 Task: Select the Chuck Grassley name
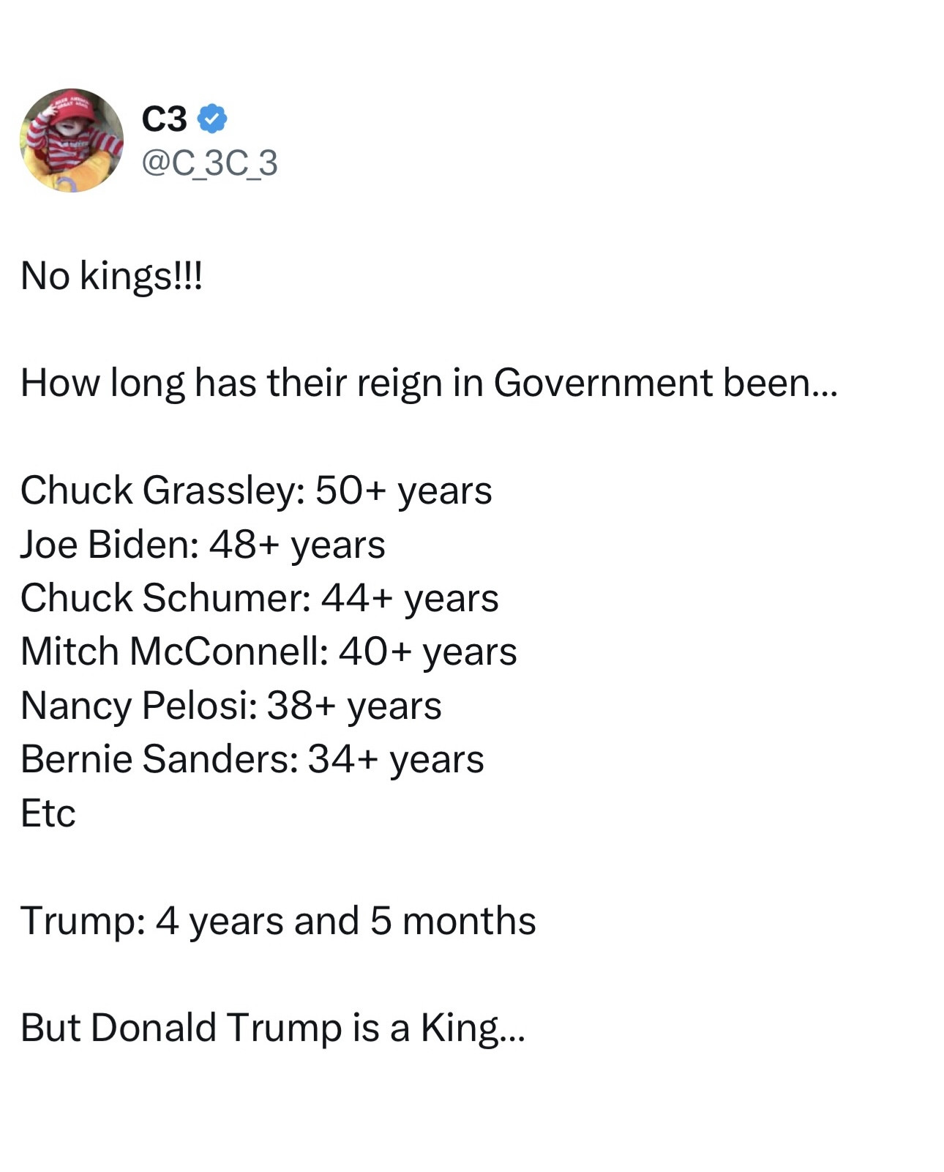tap(160, 490)
